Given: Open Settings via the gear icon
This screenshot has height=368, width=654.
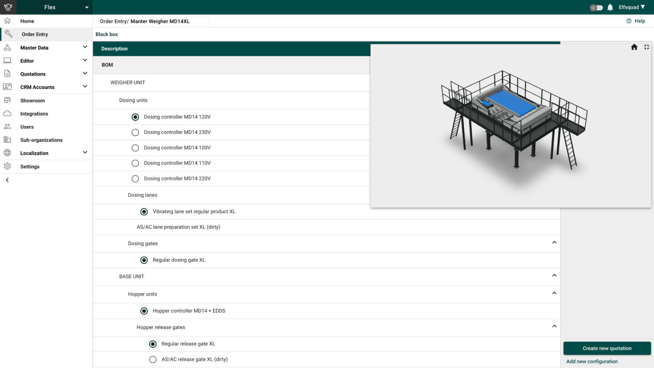Looking at the screenshot, I should pyautogui.click(x=7, y=166).
